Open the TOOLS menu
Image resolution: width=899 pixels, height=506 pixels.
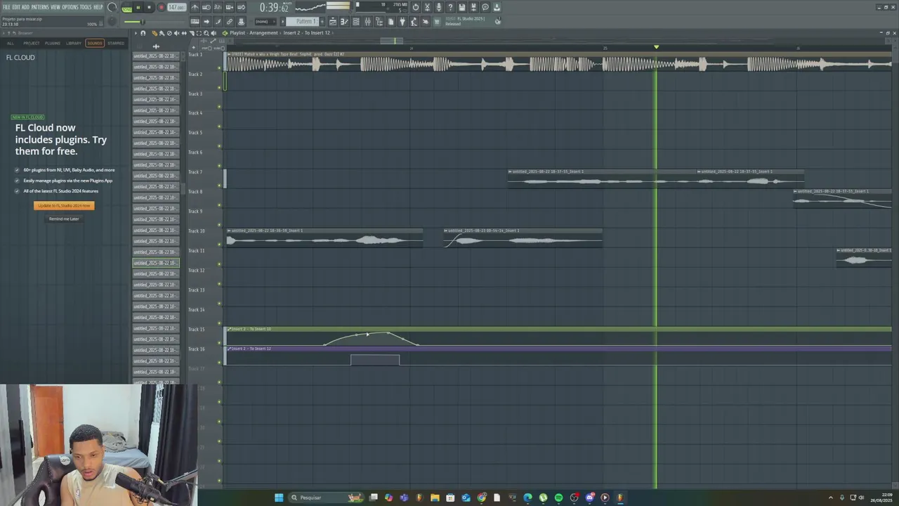[x=85, y=7]
